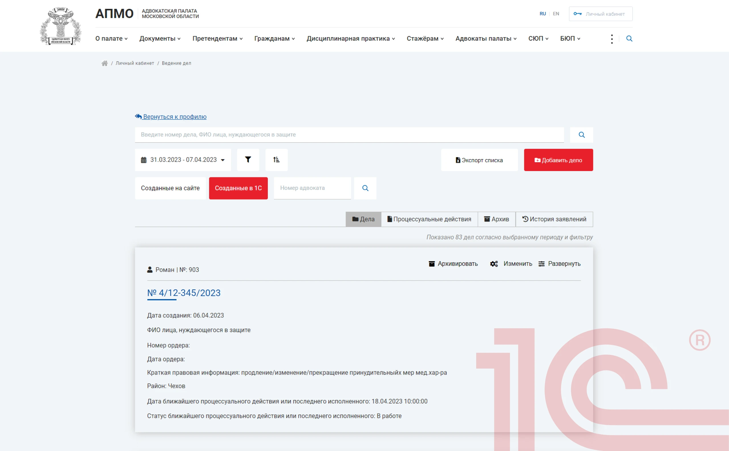Click the text 'Роман | №: 903'
The image size is (729, 451).
[177, 270]
